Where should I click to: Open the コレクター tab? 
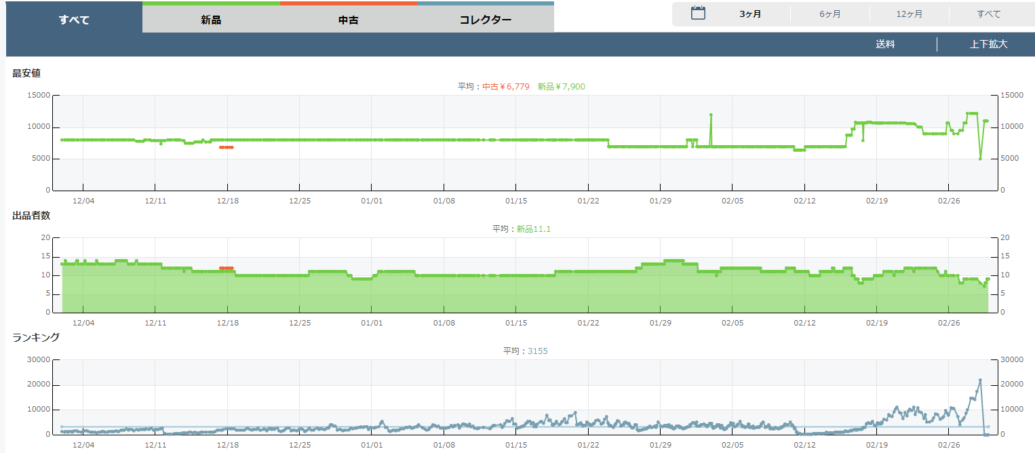(x=486, y=20)
